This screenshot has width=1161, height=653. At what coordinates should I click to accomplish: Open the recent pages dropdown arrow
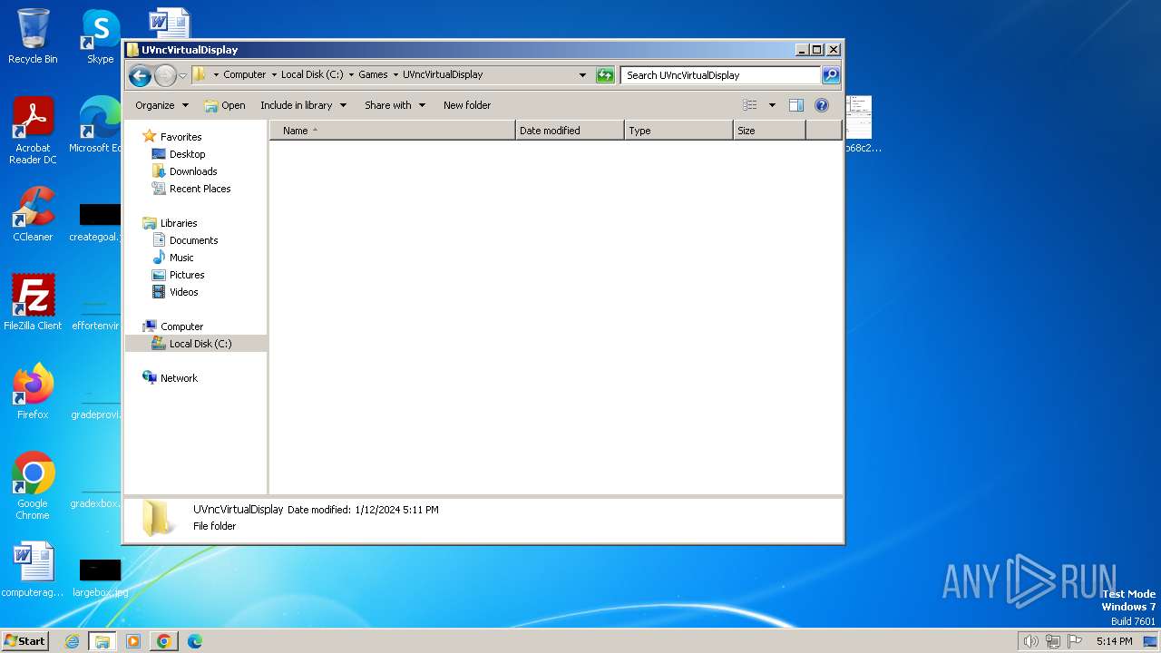[x=182, y=75]
